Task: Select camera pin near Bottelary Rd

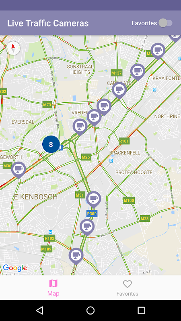Action: pyautogui.click(x=87, y=227)
